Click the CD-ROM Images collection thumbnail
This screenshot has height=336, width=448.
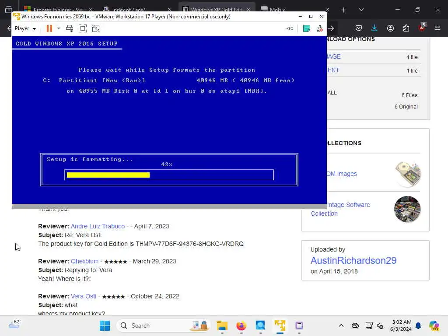(x=408, y=174)
